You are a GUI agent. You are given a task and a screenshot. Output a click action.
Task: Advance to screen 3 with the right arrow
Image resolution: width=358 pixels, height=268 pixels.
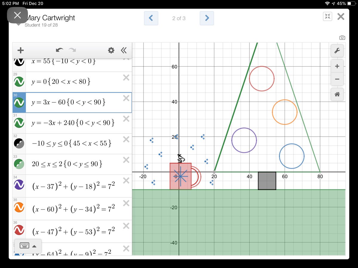point(207,18)
